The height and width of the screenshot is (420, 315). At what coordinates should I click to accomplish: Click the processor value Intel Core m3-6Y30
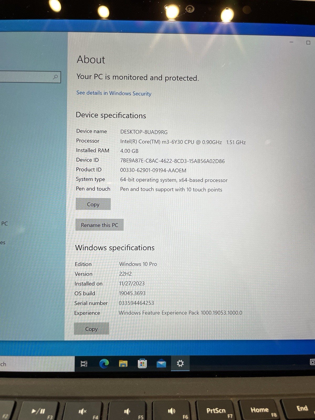click(x=183, y=142)
